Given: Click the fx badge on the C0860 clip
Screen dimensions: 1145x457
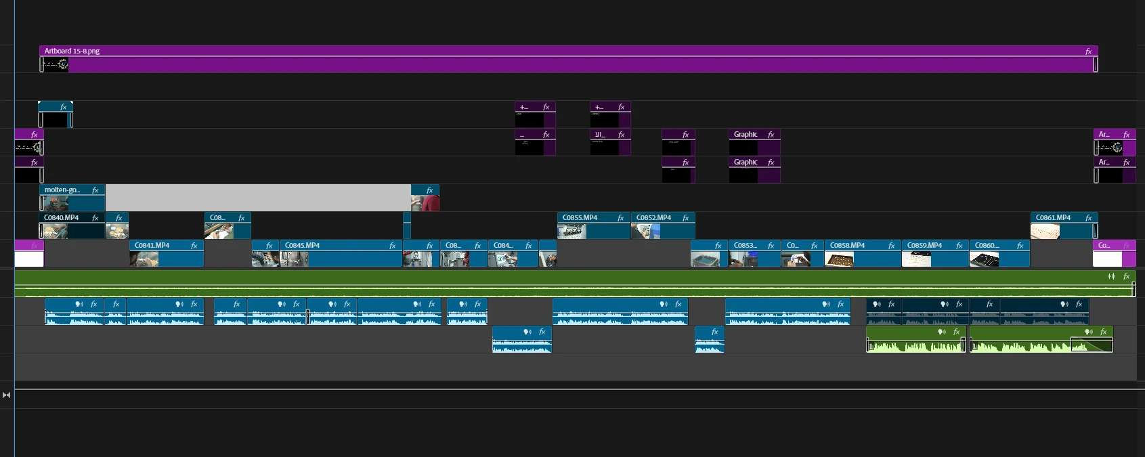Looking at the screenshot, I should click(x=1020, y=246).
